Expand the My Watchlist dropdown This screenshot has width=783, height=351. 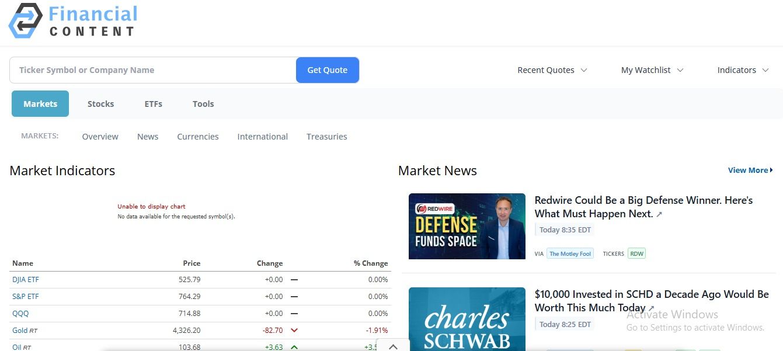652,70
